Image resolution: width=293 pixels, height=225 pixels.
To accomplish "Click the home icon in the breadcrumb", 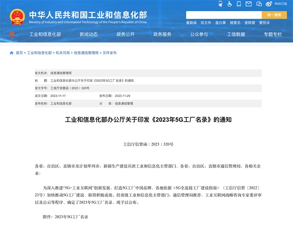I will click(12, 53).
